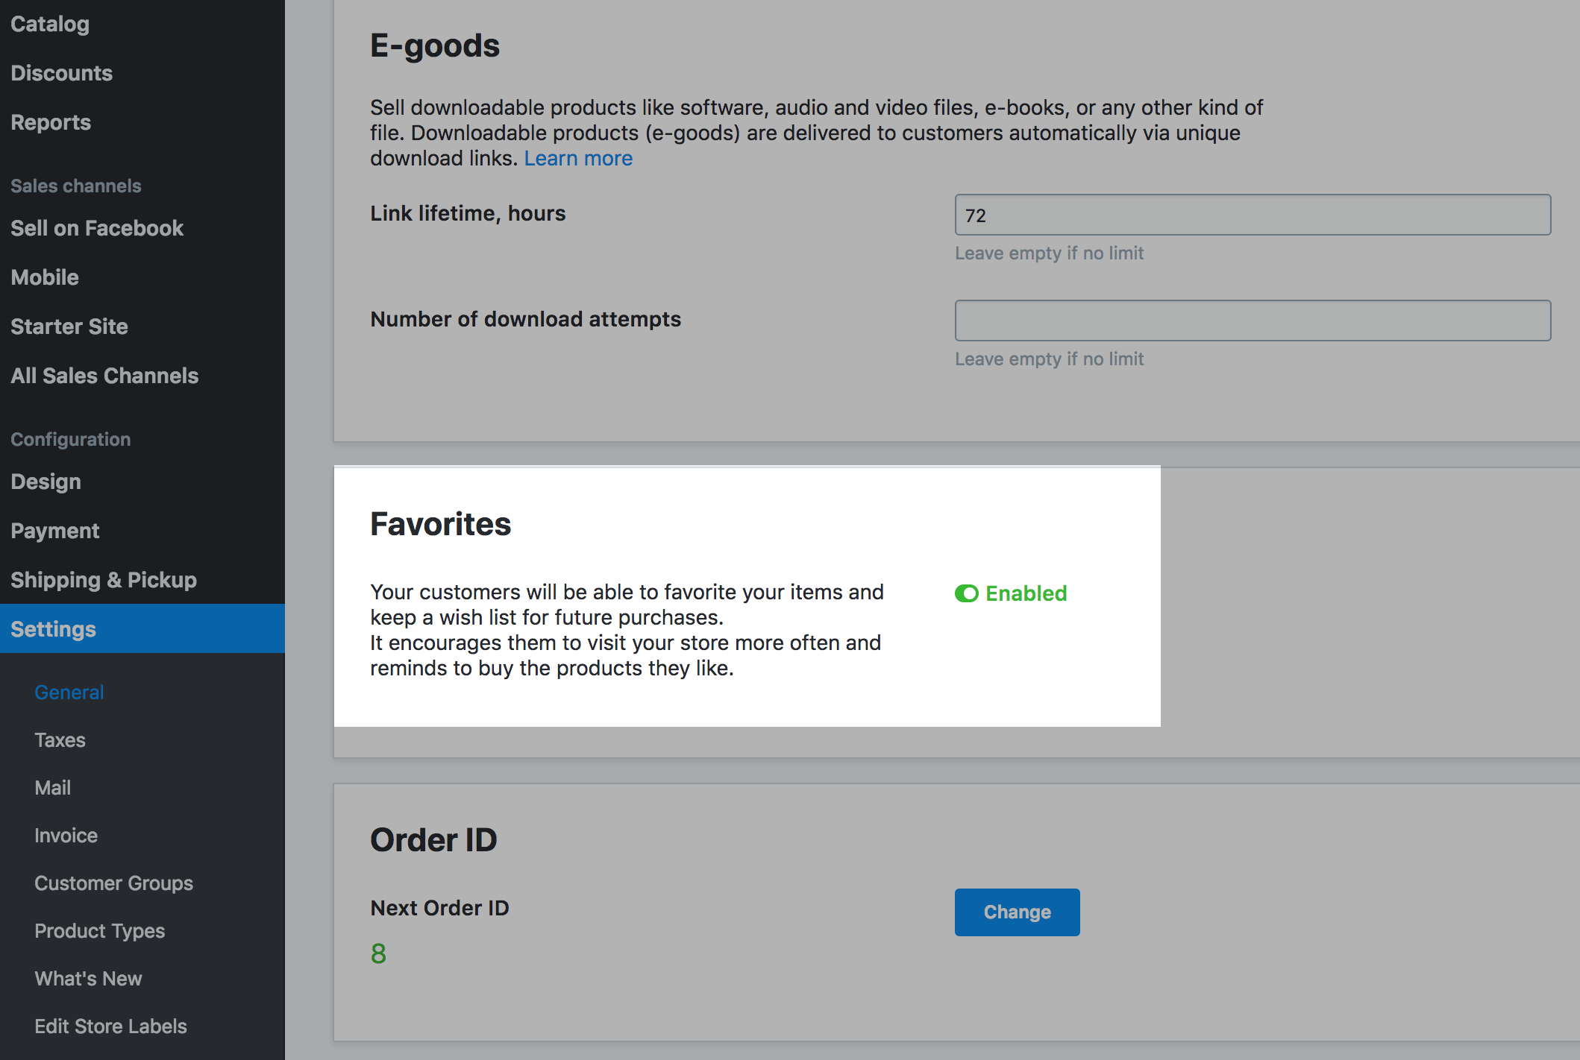Select General settings submenu
Viewport: 1580px width, 1060px height.
(69, 693)
